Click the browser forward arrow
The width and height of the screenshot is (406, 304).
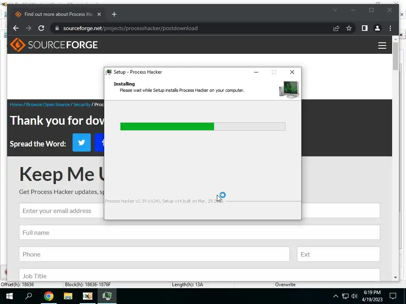tap(29, 28)
